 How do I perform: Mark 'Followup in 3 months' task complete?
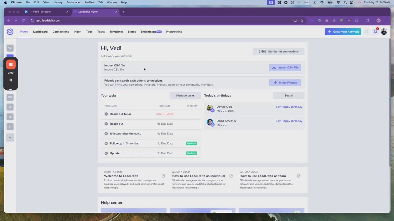[x=106, y=143]
